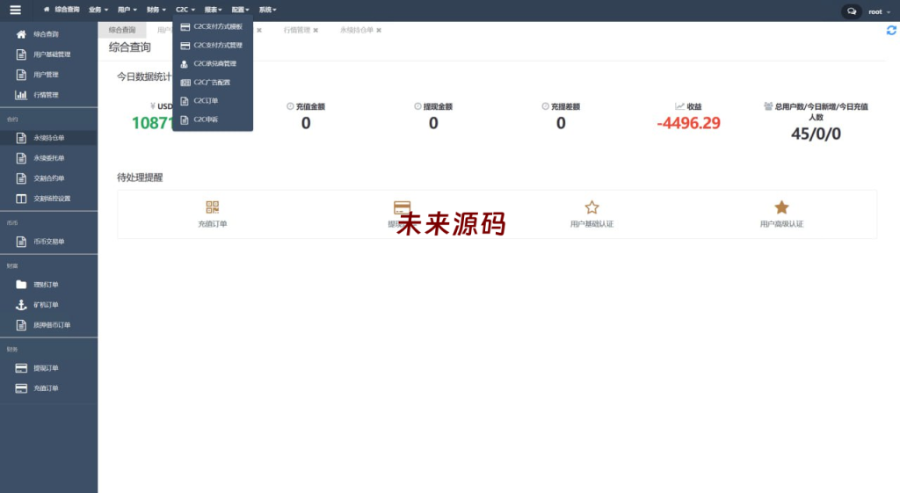Open 理财订单 folder icon in sidebar

tap(21, 285)
